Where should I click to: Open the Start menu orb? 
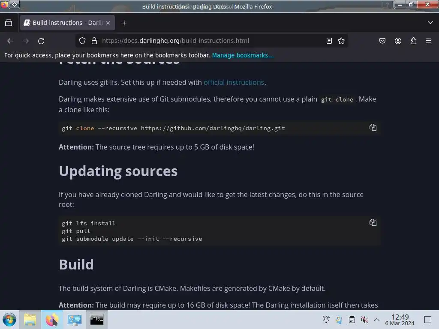(9, 320)
